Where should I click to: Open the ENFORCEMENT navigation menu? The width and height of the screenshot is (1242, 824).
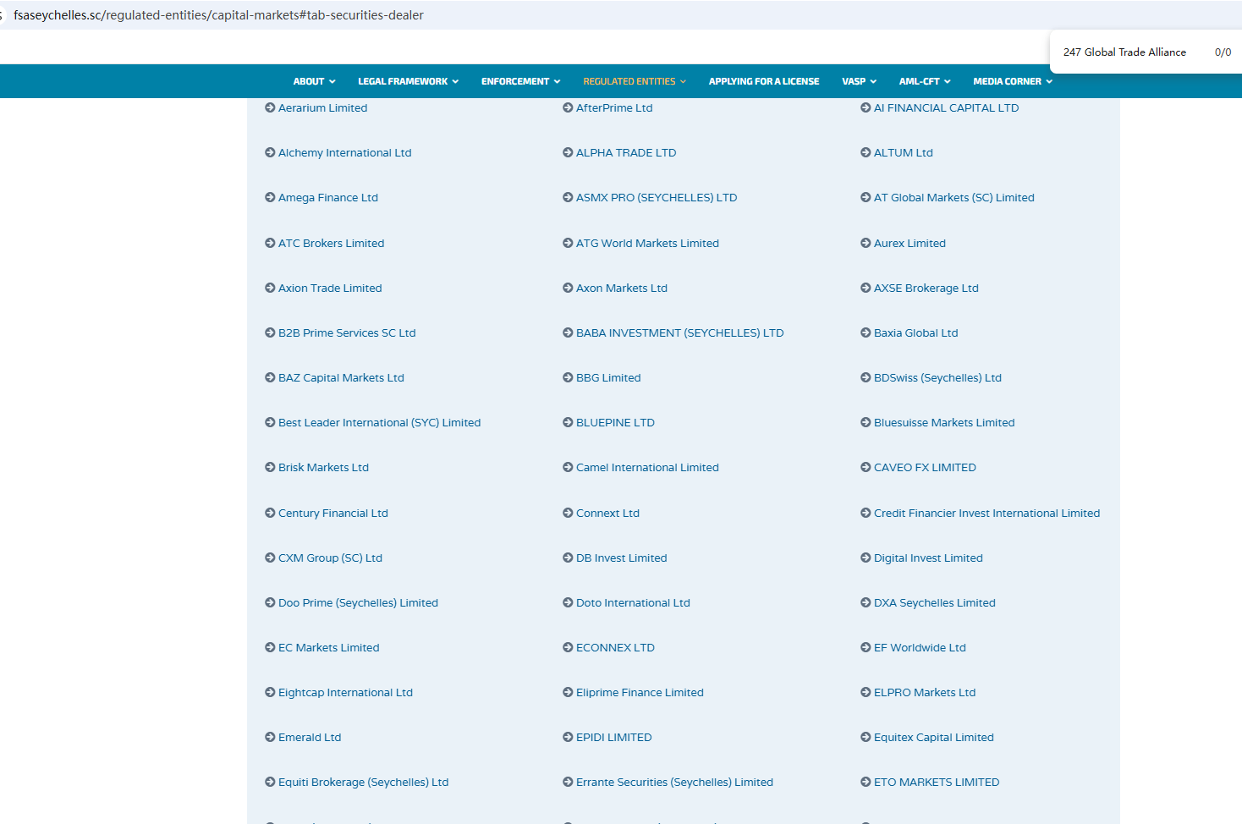pyautogui.click(x=521, y=81)
